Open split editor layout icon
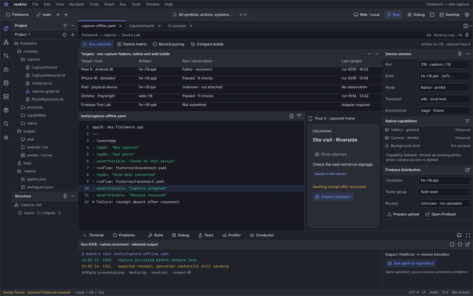Viewport: 473px width, 296px height. (x=466, y=26)
